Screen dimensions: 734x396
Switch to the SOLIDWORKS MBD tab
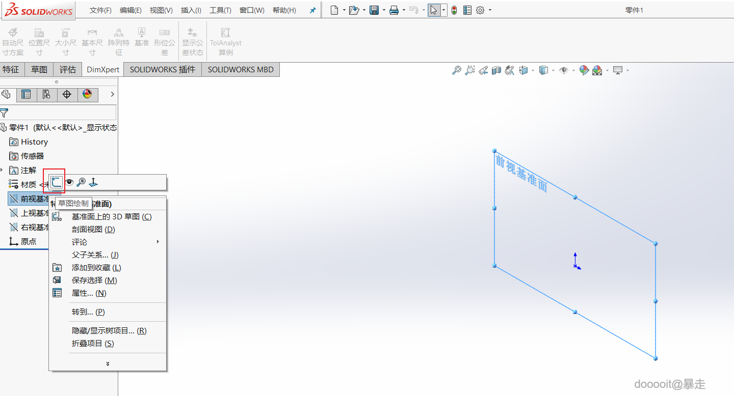tap(241, 69)
